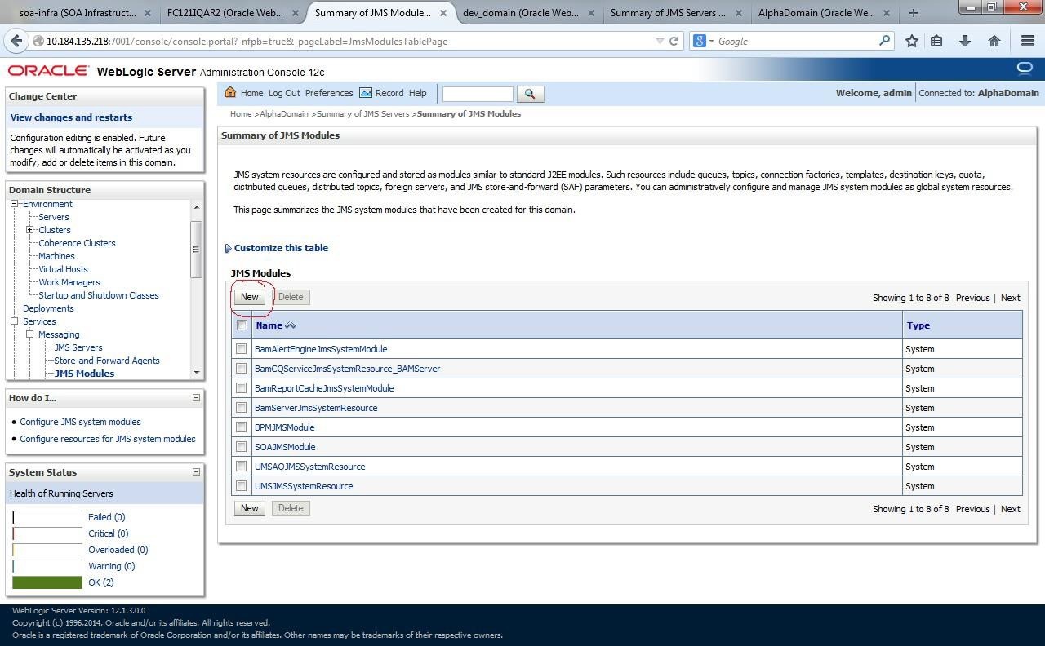Click the magnifier search icon
Image resolution: width=1045 pixels, height=646 pixels.
pyautogui.click(x=531, y=93)
